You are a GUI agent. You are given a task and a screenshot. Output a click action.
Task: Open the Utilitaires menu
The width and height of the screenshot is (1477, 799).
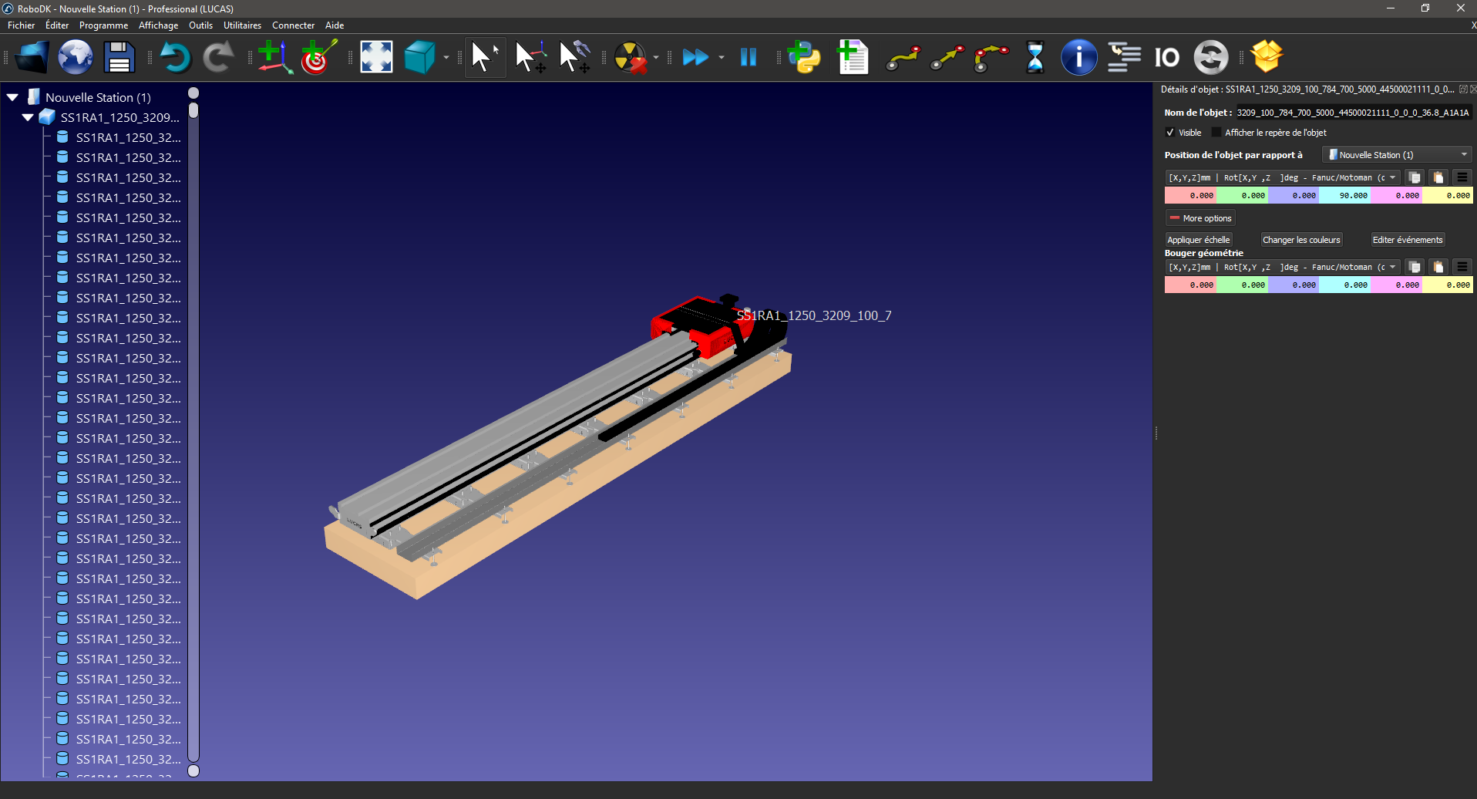pos(242,25)
